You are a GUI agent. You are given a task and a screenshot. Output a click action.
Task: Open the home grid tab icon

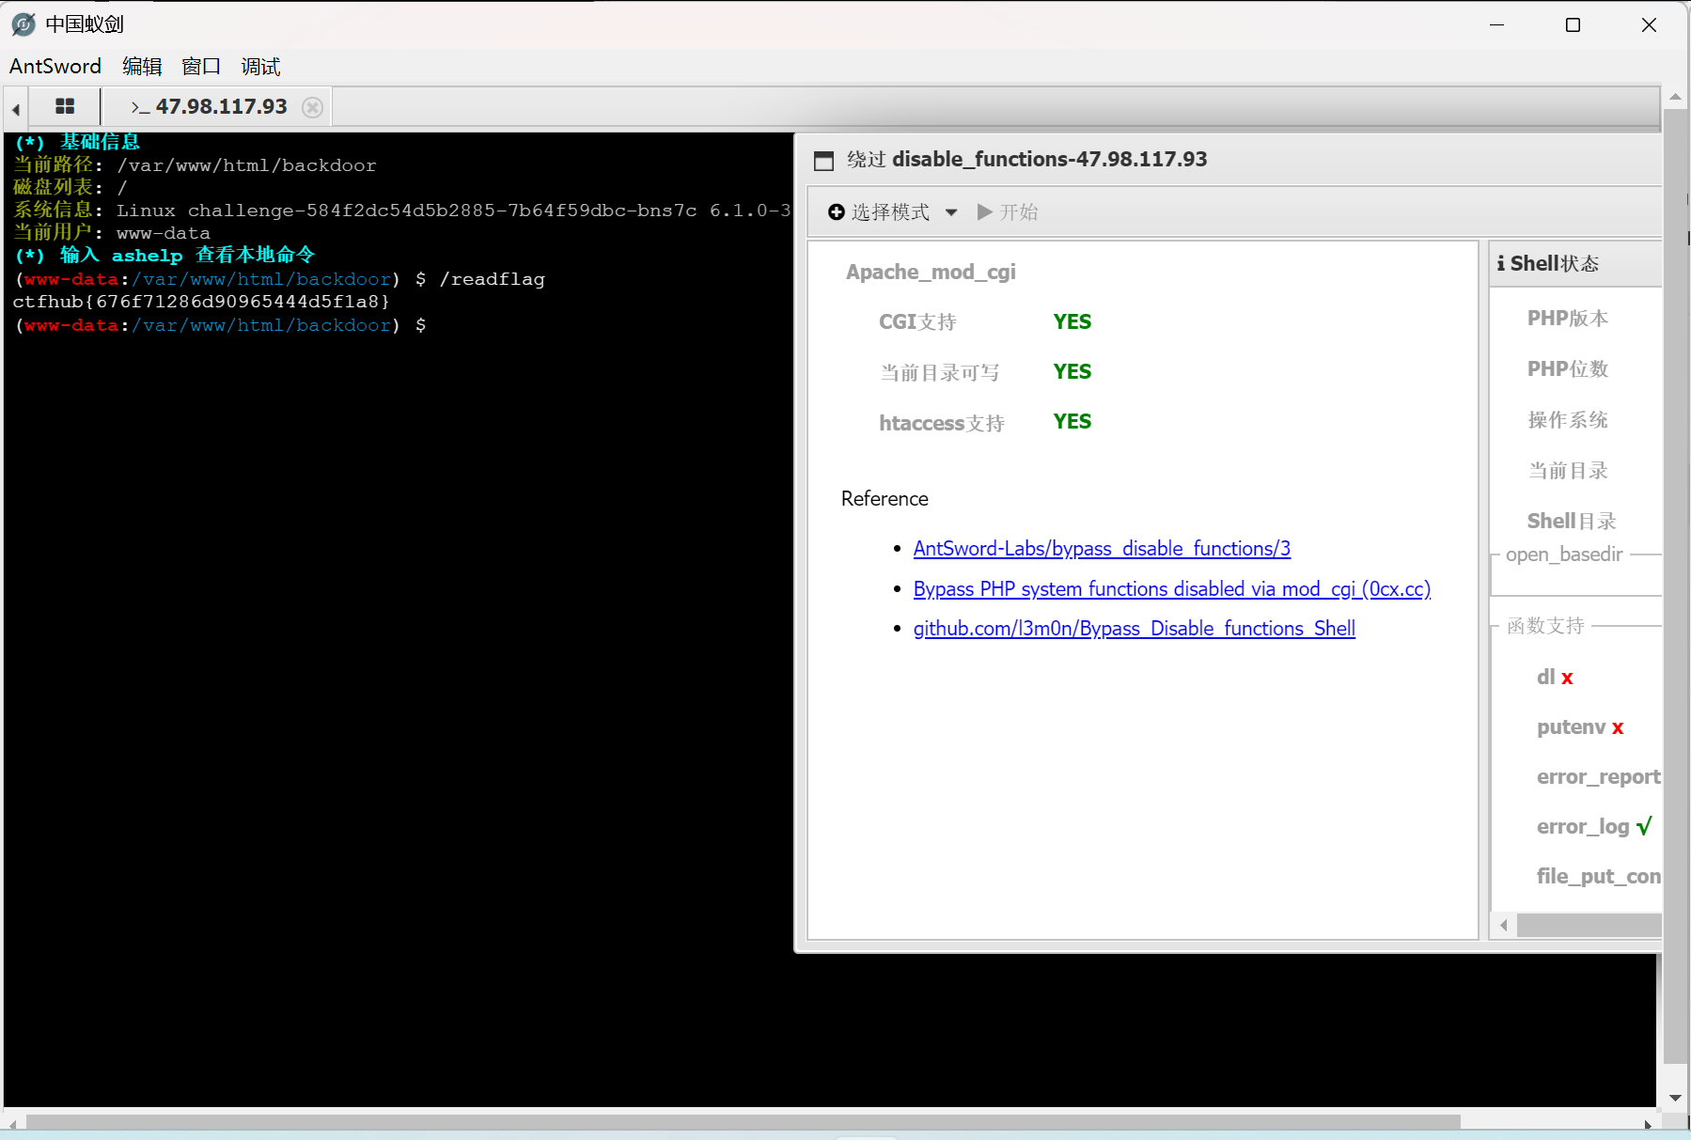click(x=65, y=106)
